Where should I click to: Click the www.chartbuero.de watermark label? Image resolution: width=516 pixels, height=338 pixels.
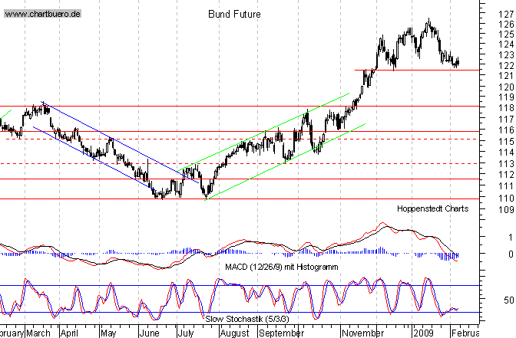(42, 14)
